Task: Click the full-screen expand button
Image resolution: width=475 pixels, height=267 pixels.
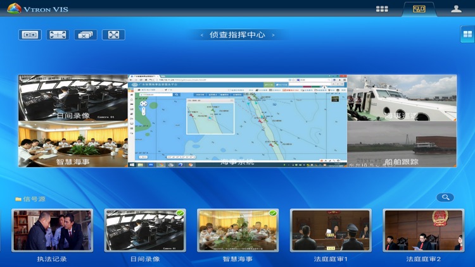Action: (x=113, y=35)
